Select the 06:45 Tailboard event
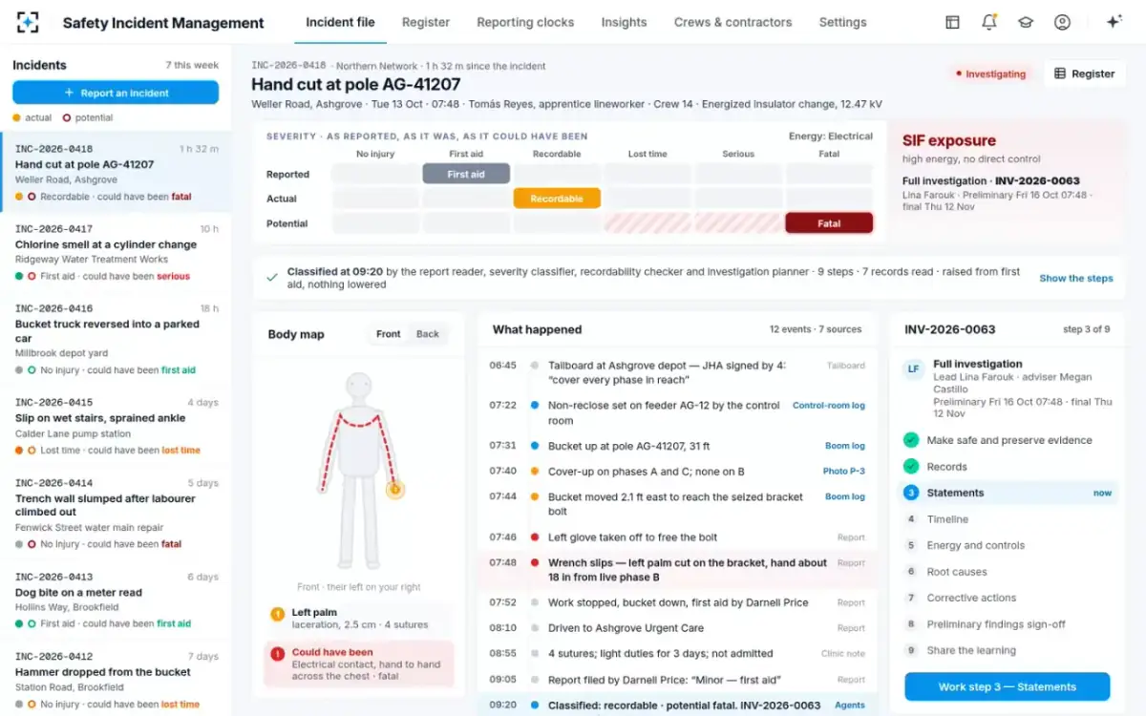Viewport: 1146px width, 716px height. [x=677, y=372]
